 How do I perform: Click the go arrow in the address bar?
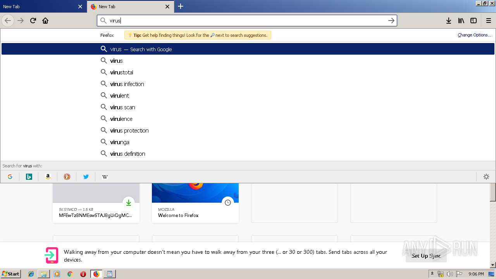pos(391,21)
